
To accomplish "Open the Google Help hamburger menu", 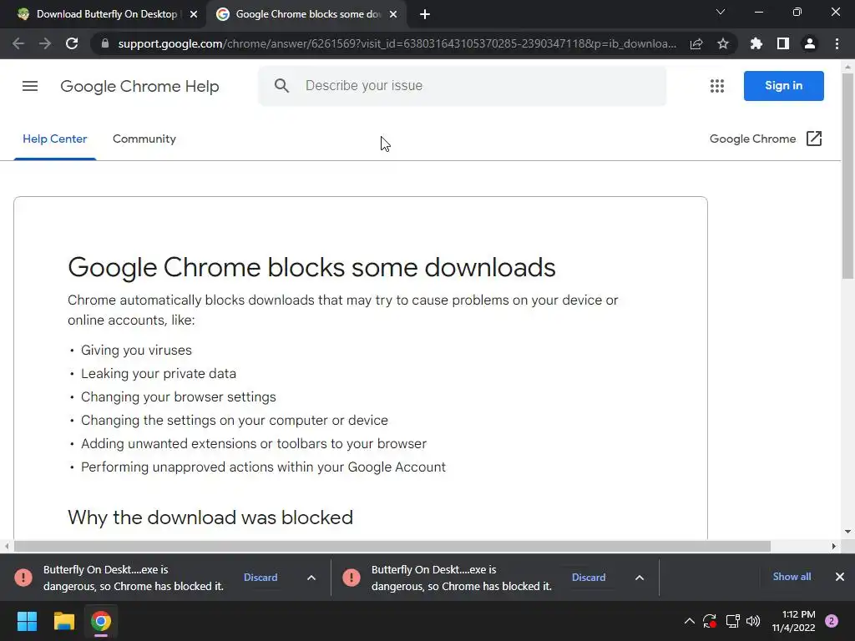I will click(x=30, y=86).
